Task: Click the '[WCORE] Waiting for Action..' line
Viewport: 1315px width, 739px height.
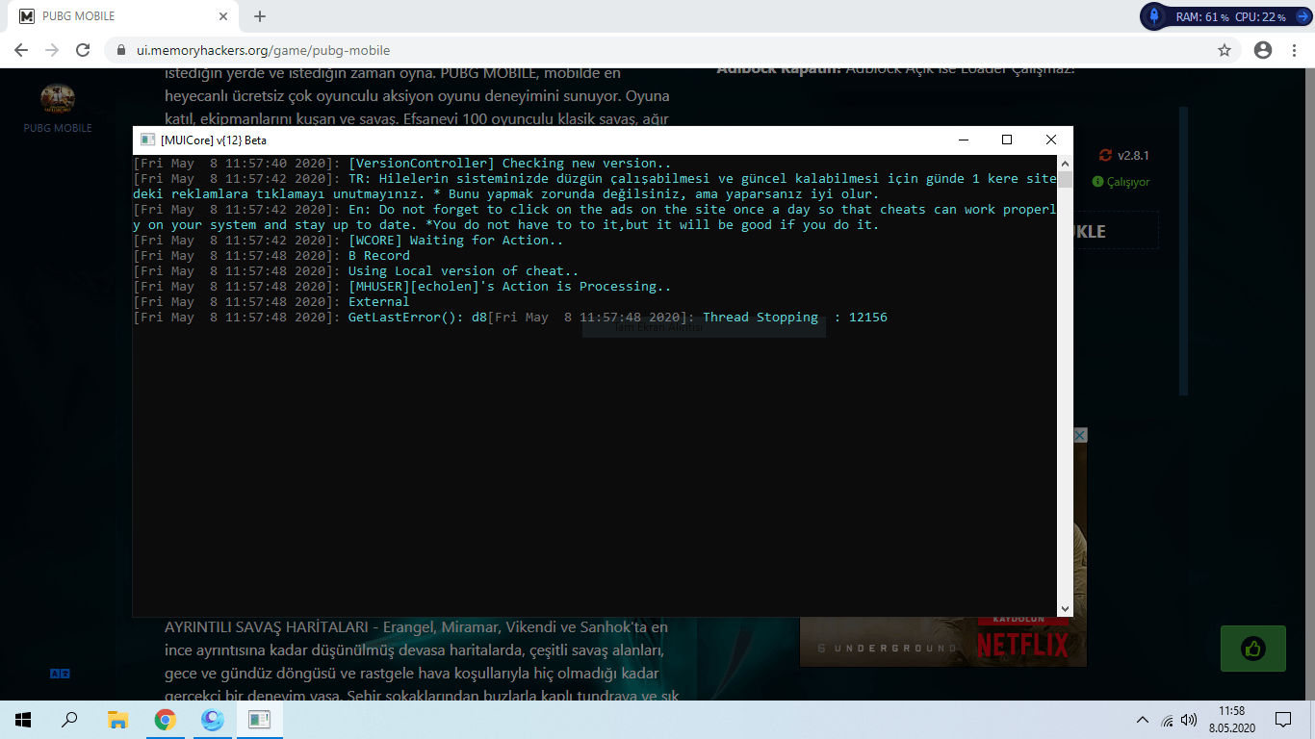Action: click(x=456, y=241)
